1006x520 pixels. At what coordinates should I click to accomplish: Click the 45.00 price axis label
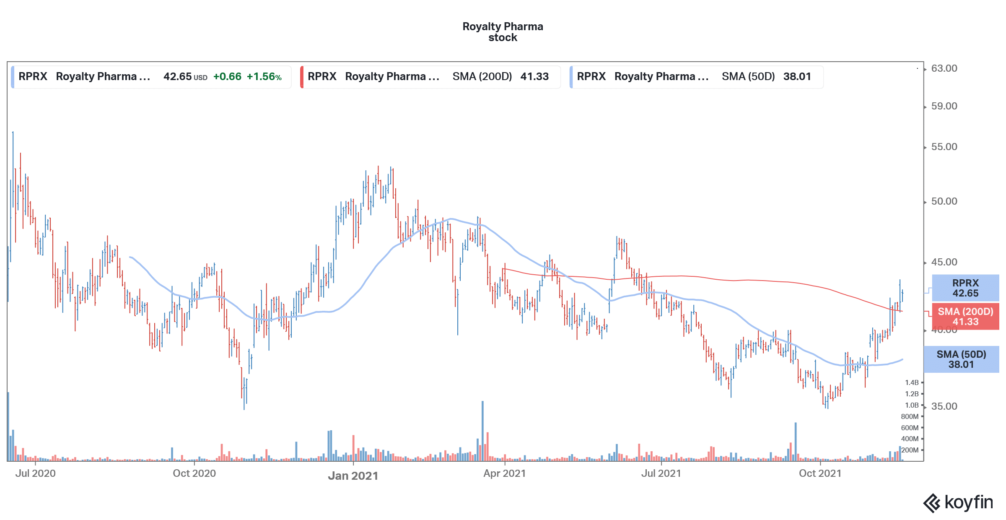click(x=944, y=262)
